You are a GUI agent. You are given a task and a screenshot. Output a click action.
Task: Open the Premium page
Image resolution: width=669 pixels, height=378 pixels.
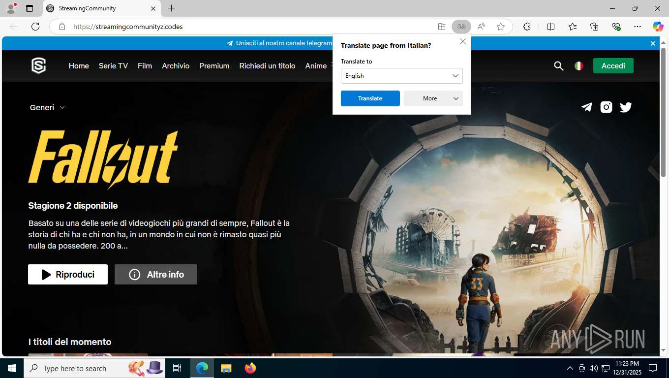pyautogui.click(x=214, y=65)
